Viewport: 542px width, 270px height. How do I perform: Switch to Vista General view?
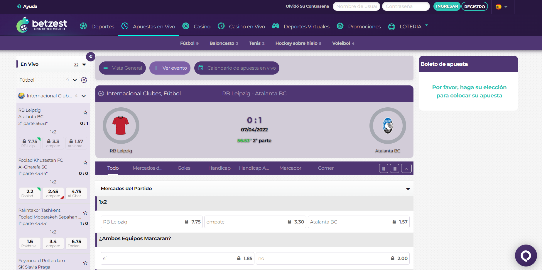122,68
